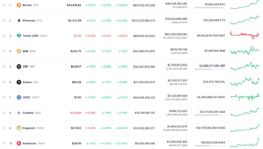263x149 pixels.
Task: Click the Bitcoin coin logo icon
Action: 19,5
